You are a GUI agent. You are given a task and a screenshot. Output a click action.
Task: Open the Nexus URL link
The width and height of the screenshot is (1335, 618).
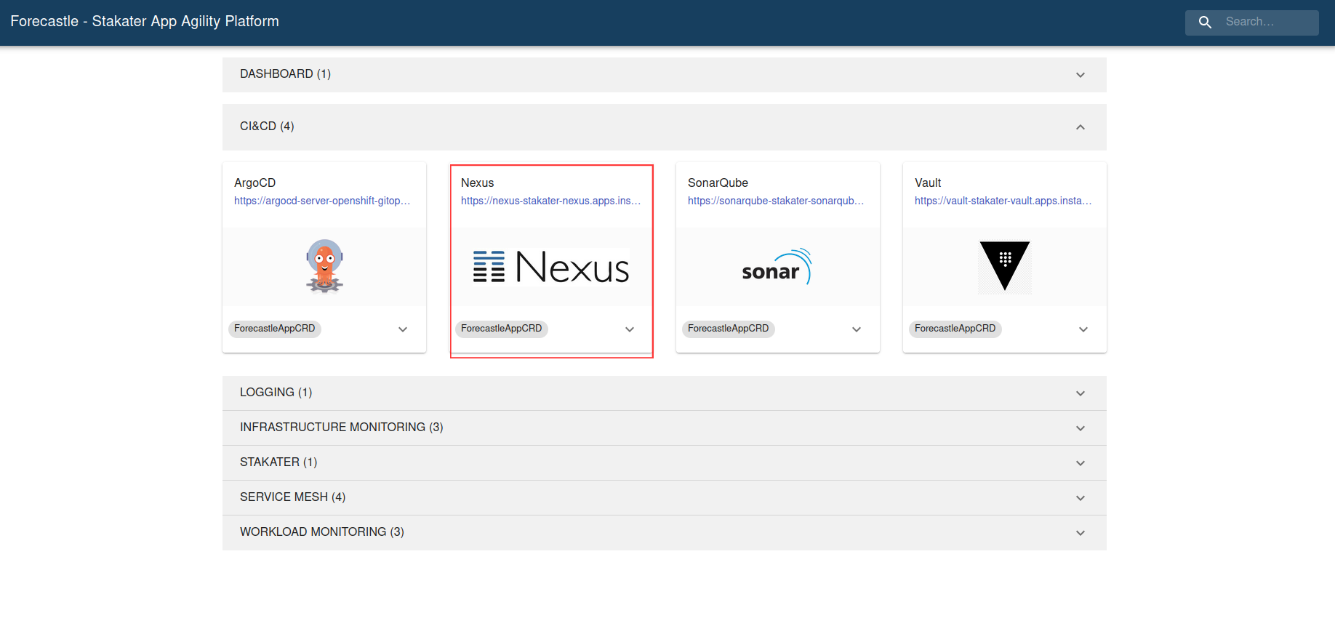point(550,201)
